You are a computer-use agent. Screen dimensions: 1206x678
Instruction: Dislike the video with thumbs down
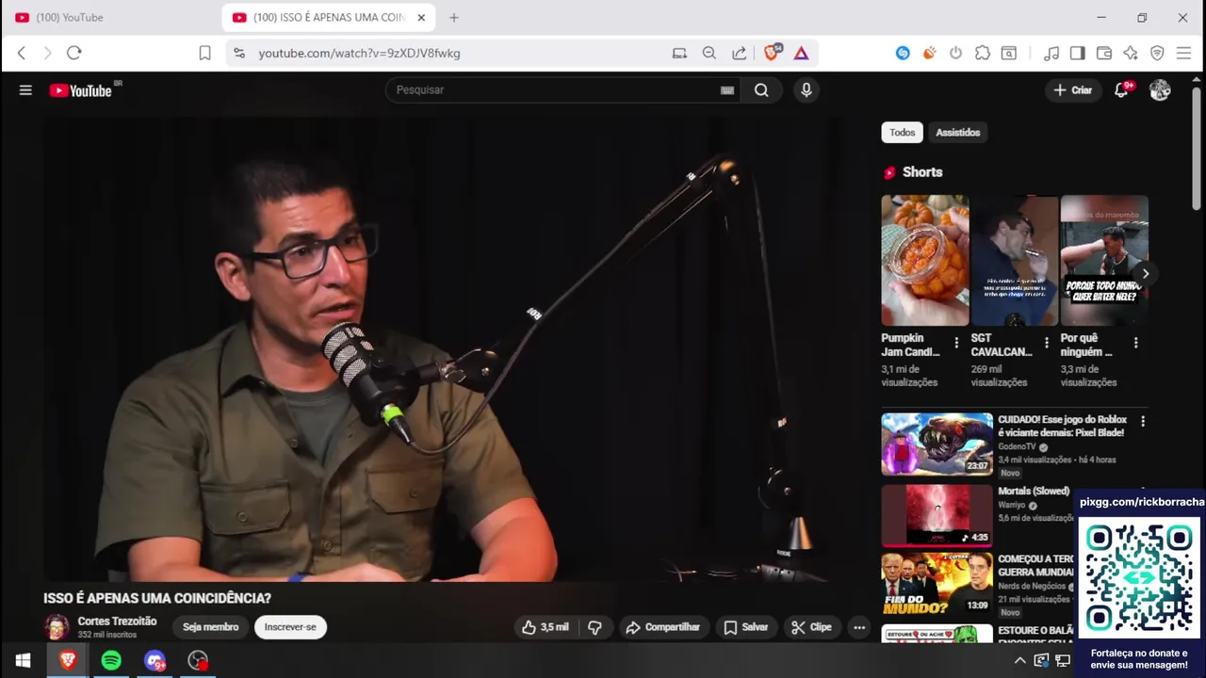click(595, 627)
